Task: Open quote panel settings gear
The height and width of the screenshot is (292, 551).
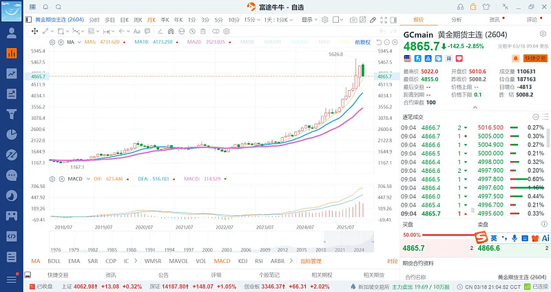Action: click(x=543, y=34)
